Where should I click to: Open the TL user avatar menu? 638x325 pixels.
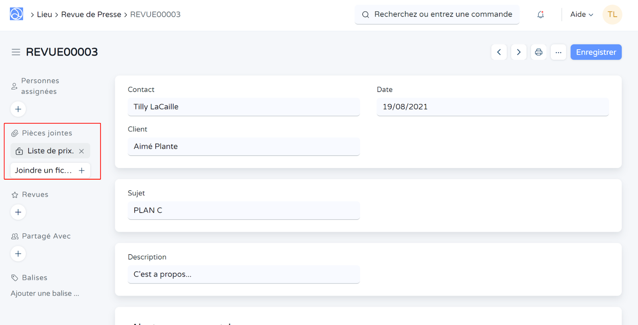(612, 14)
